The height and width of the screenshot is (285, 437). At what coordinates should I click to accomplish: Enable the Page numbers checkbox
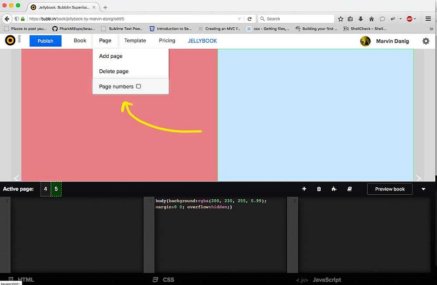[x=139, y=86]
